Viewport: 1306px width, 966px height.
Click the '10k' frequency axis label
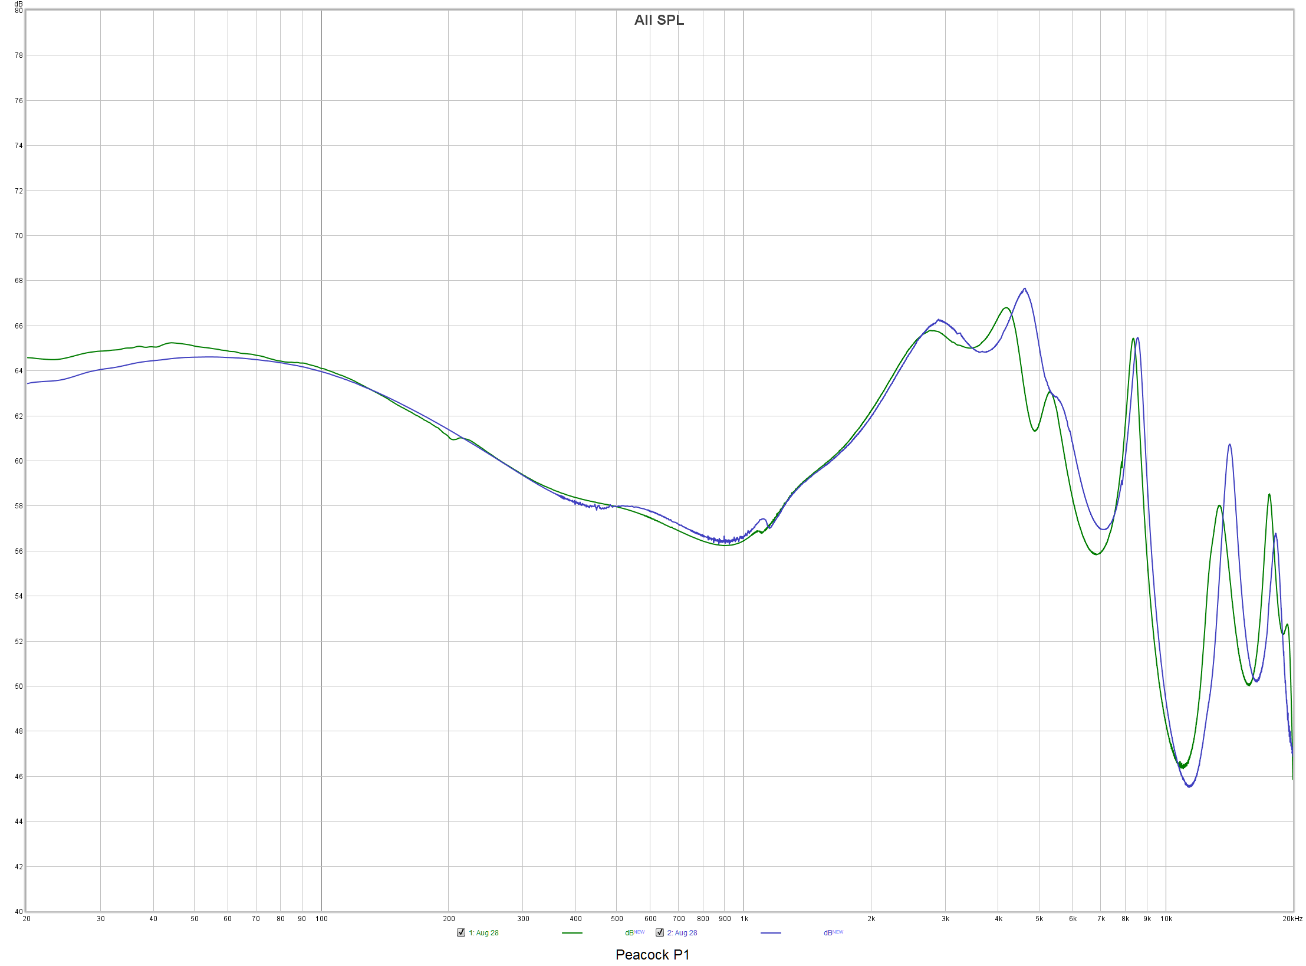click(1166, 919)
